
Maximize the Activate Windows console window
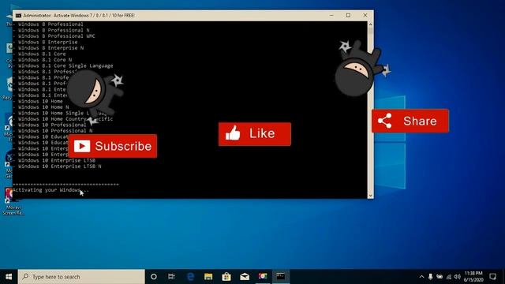pos(348,16)
